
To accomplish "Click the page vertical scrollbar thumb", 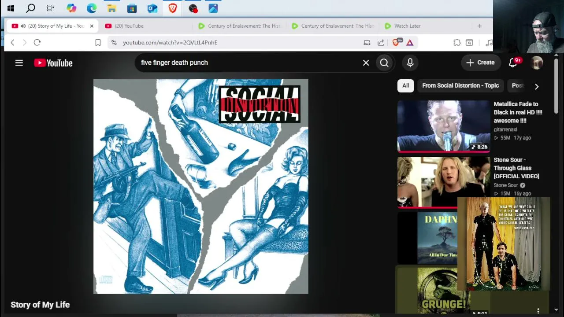I will click(x=556, y=85).
